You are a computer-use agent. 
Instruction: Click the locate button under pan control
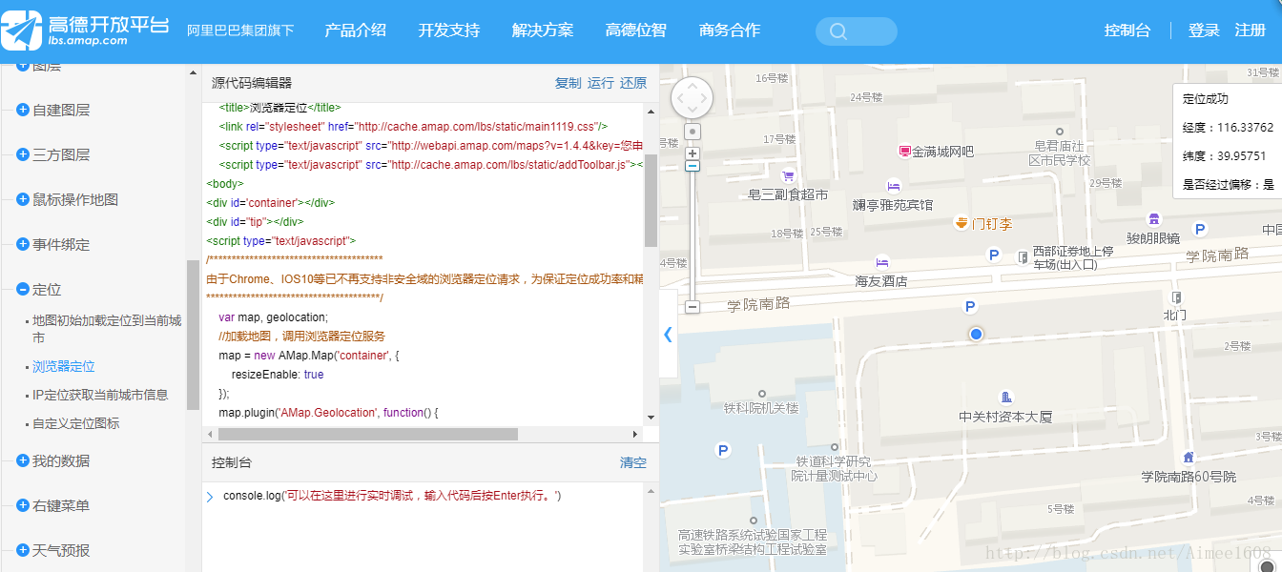click(x=693, y=132)
